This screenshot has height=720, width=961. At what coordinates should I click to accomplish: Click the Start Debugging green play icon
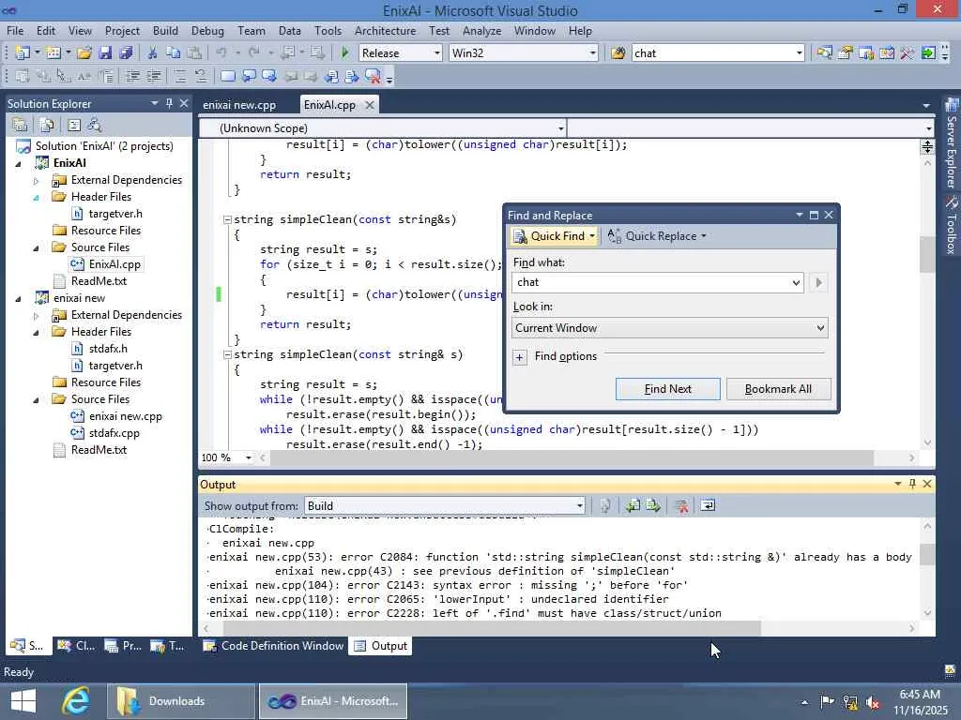click(x=345, y=53)
